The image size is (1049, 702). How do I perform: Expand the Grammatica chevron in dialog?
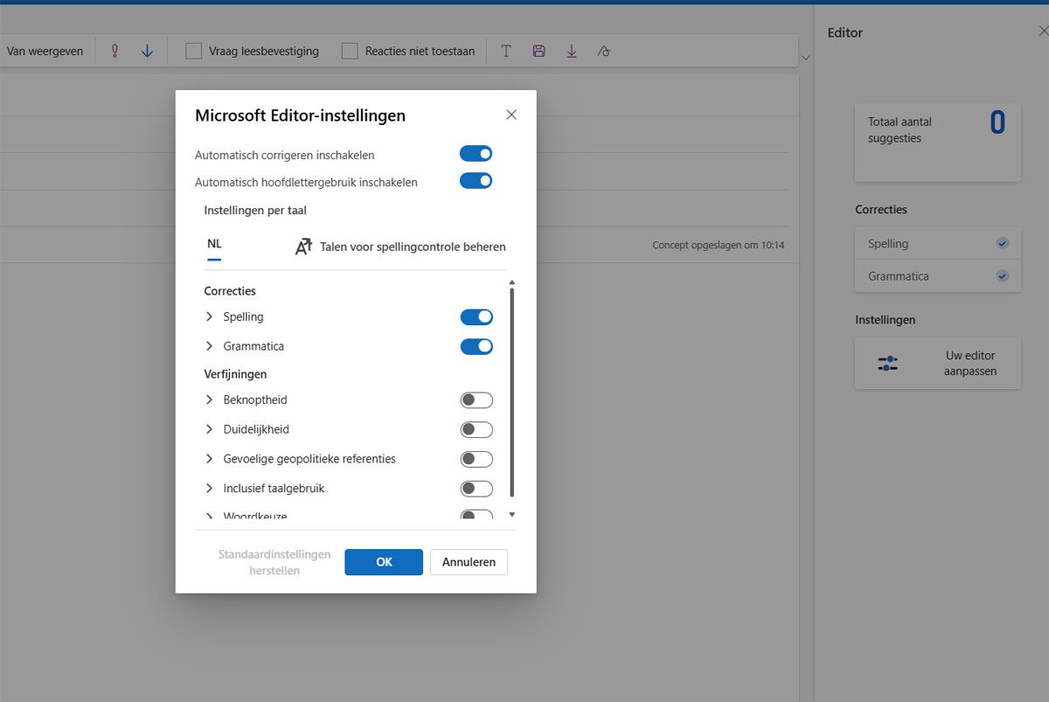pos(209,346)
